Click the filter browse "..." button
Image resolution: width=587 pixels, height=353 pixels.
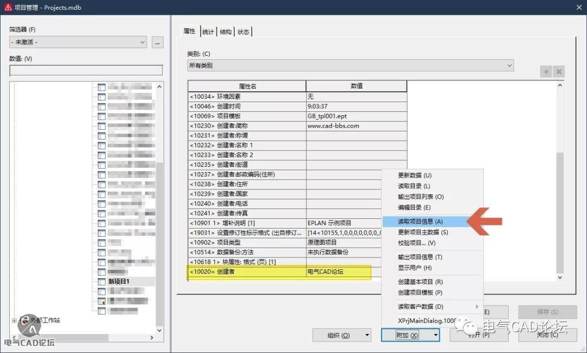[158, 42]
